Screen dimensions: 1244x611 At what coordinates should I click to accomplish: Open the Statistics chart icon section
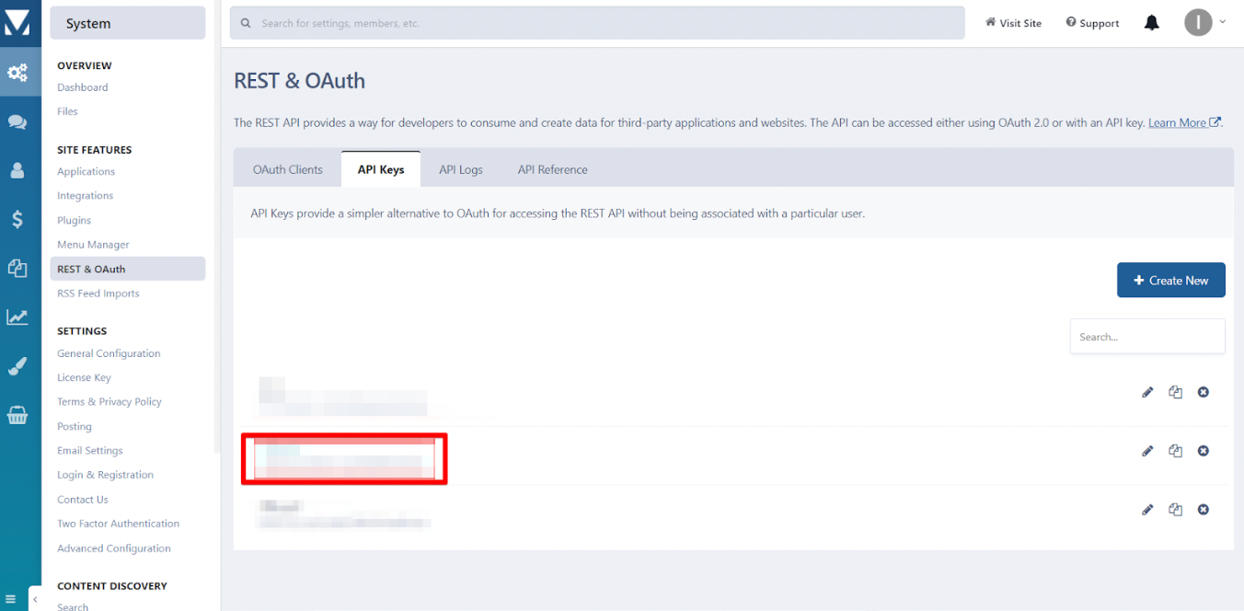pos(17,317)
